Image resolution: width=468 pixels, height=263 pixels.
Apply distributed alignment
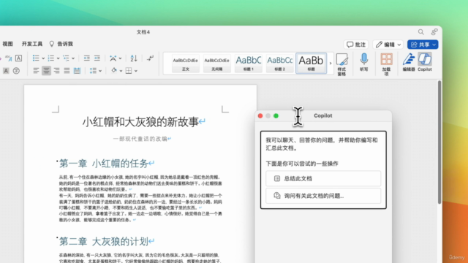click(x=77, y=71)
